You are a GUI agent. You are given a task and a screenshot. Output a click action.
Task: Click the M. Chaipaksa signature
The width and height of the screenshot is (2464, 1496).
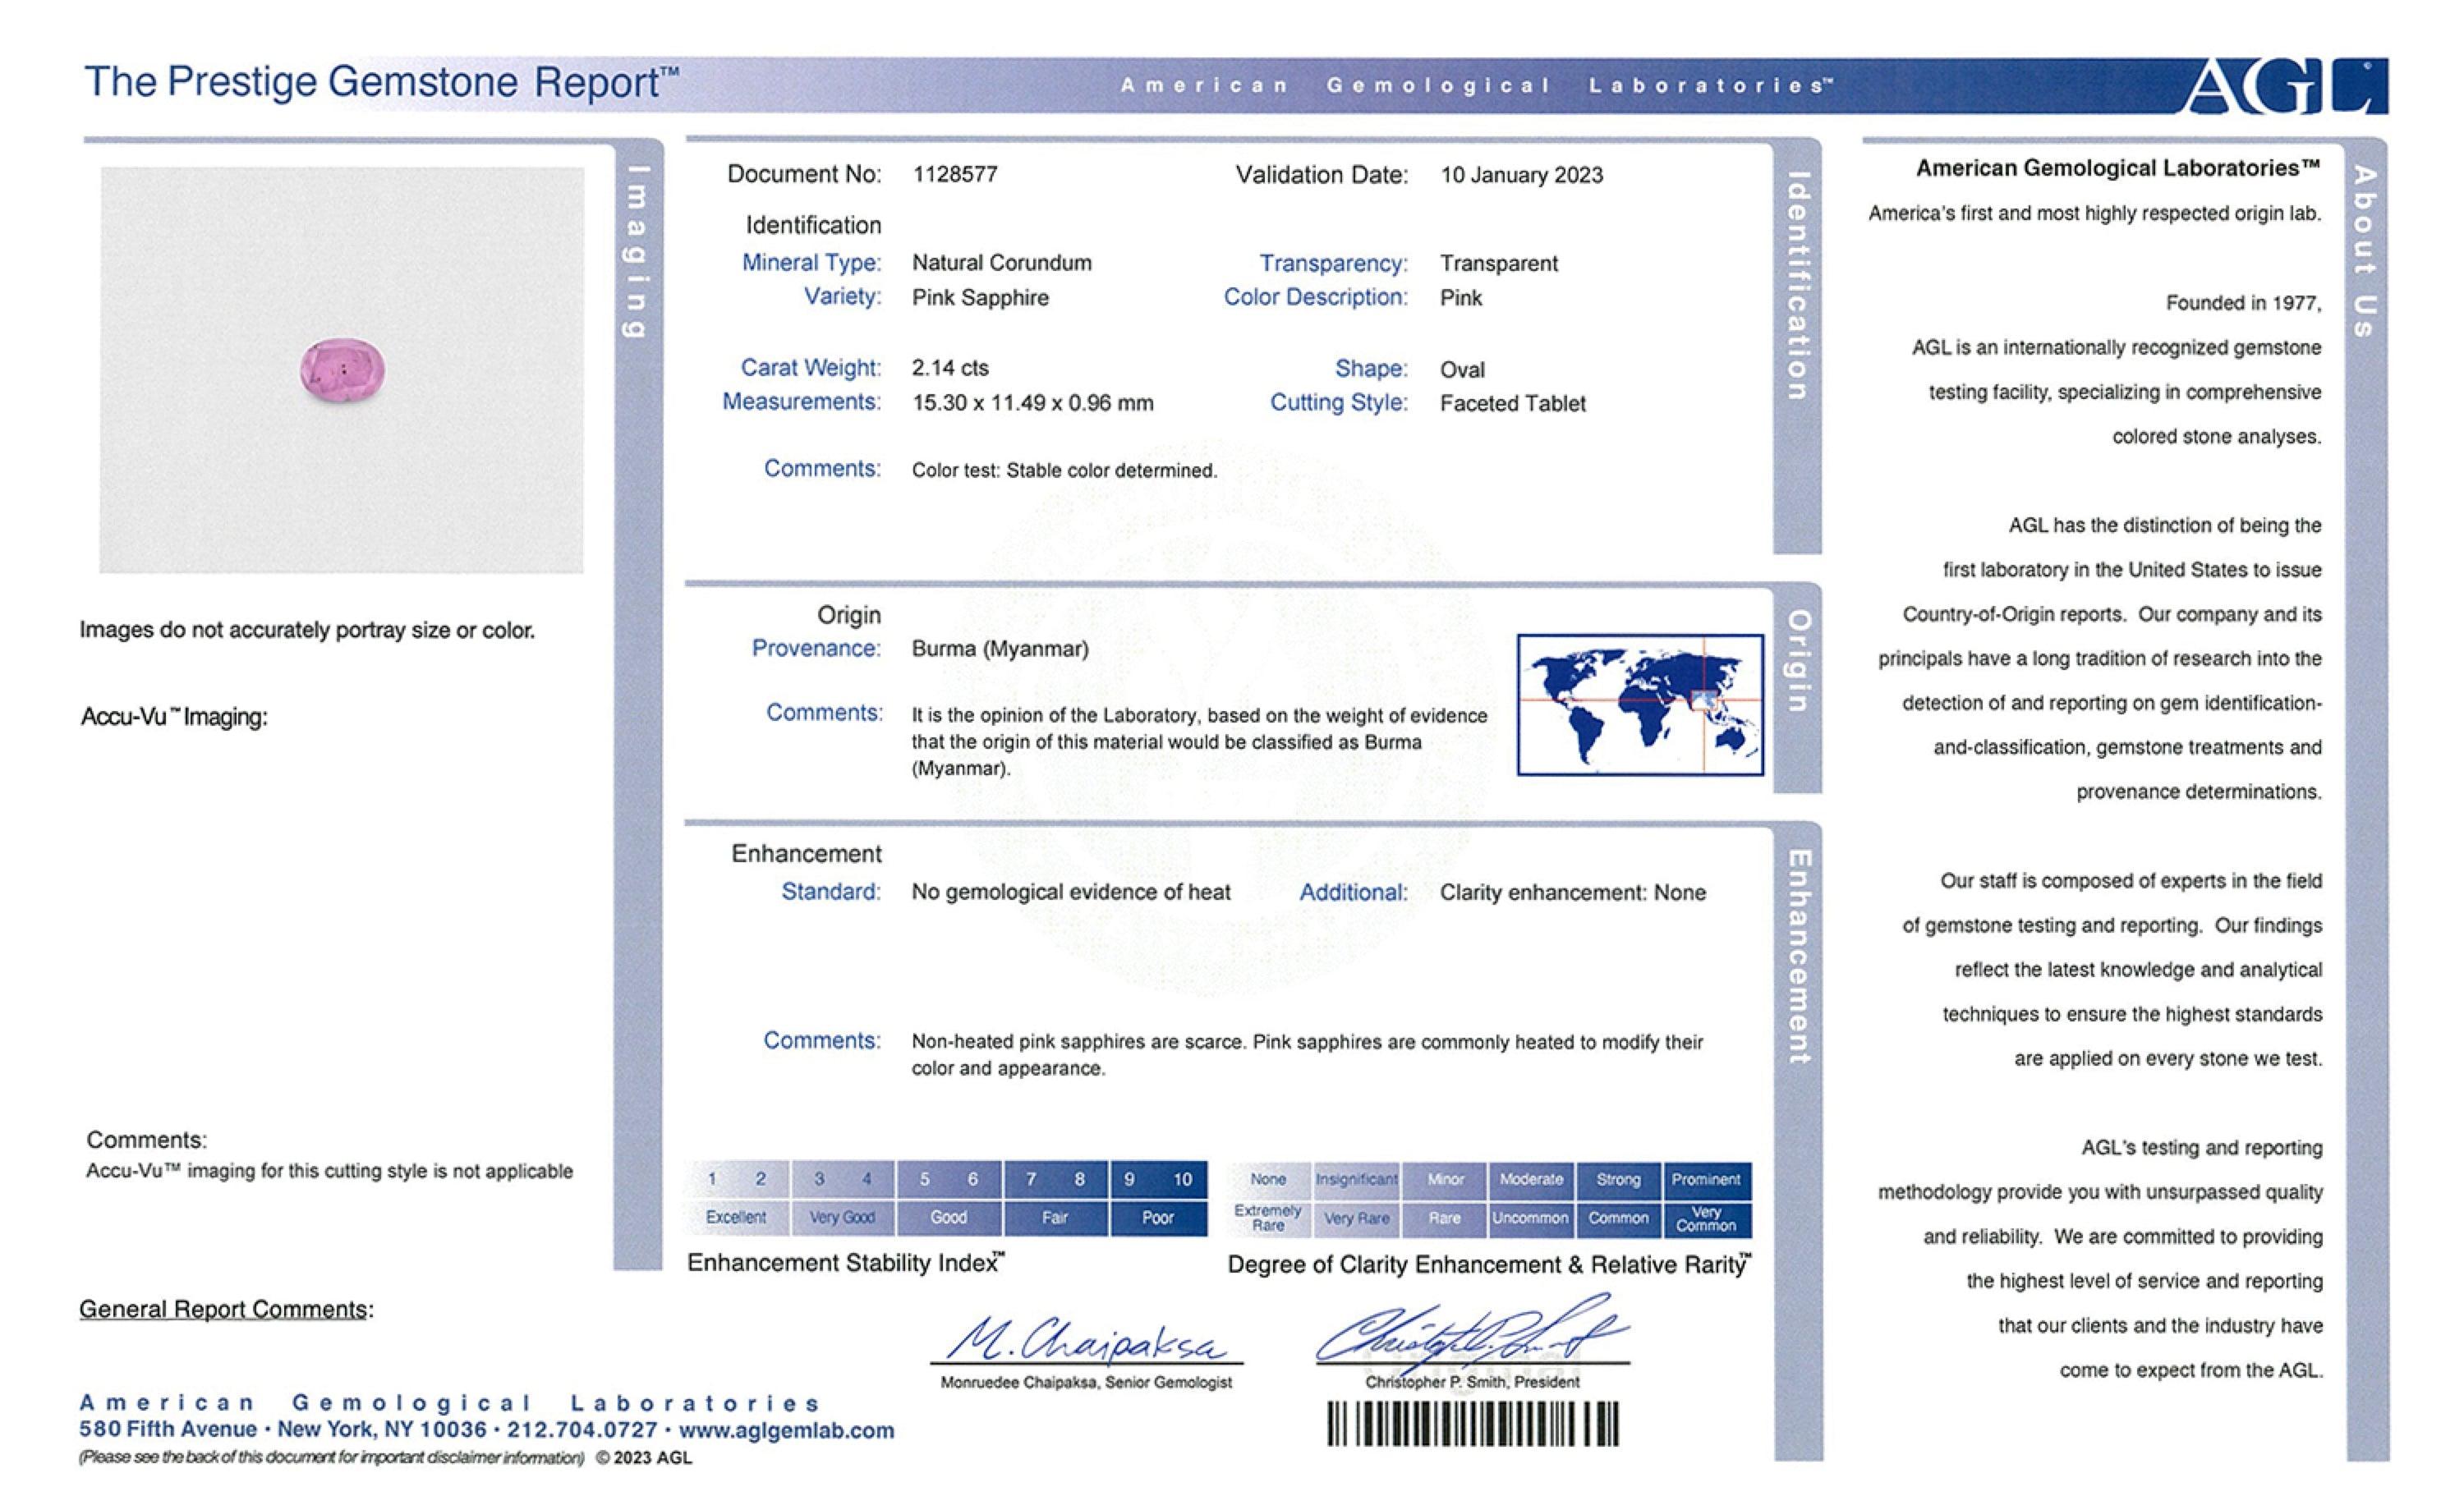click(x=1086, y=1340)
